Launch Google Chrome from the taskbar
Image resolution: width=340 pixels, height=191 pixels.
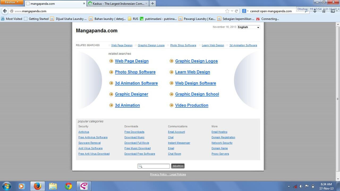click(69, 186)
